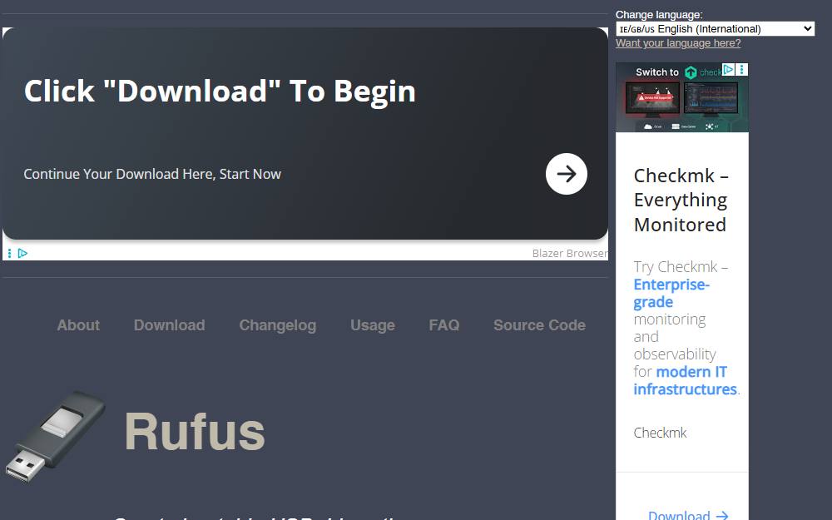Click the Checkmk advertiser name in sidebar ad

(660, 433)
